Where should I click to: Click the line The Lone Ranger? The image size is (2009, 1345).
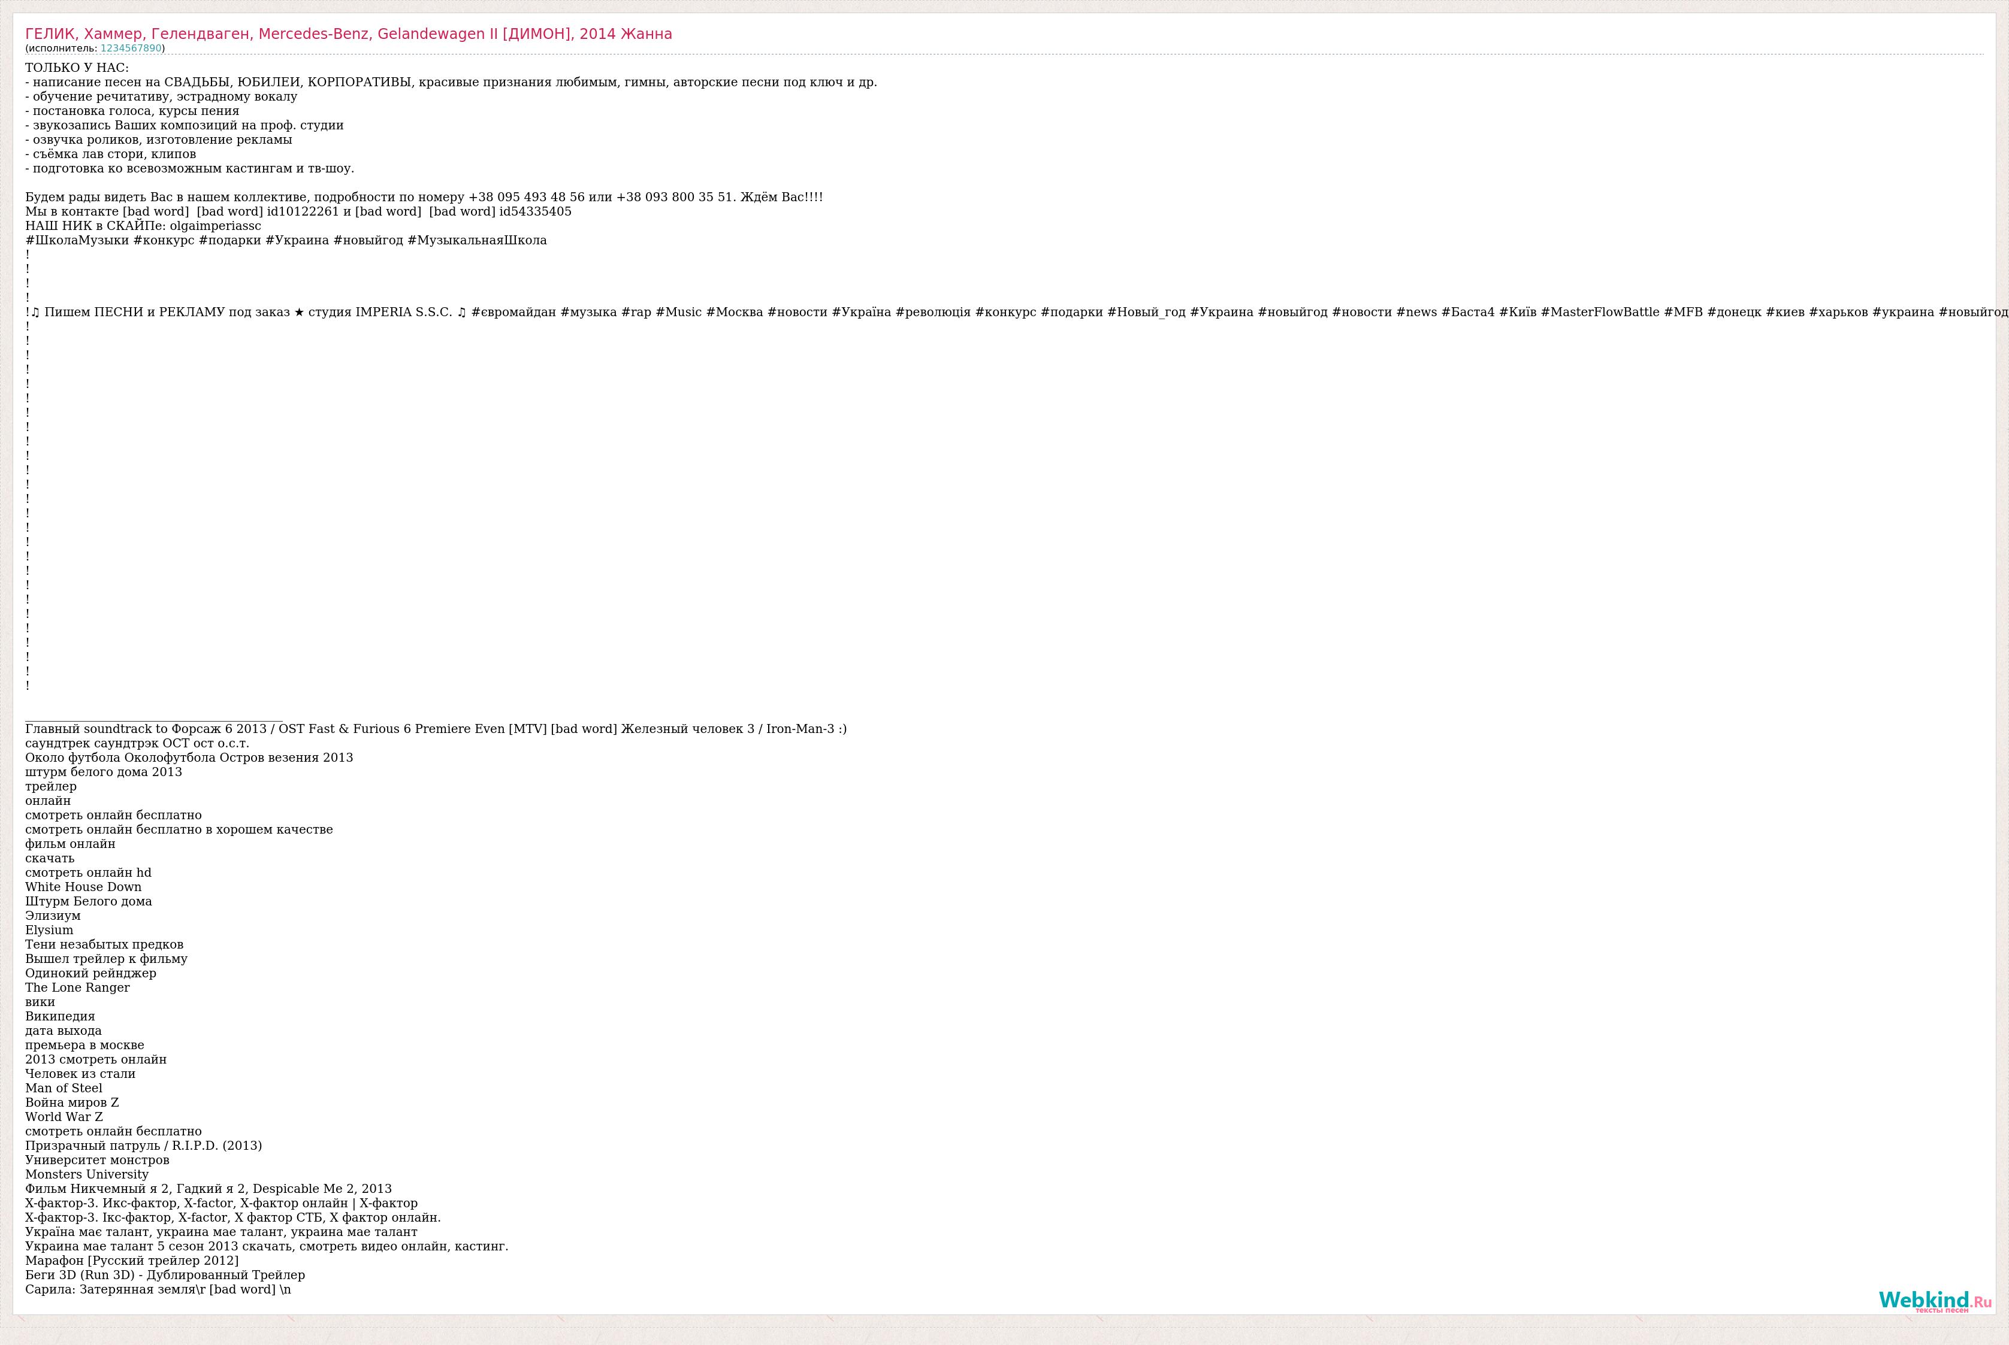(77, 987)
